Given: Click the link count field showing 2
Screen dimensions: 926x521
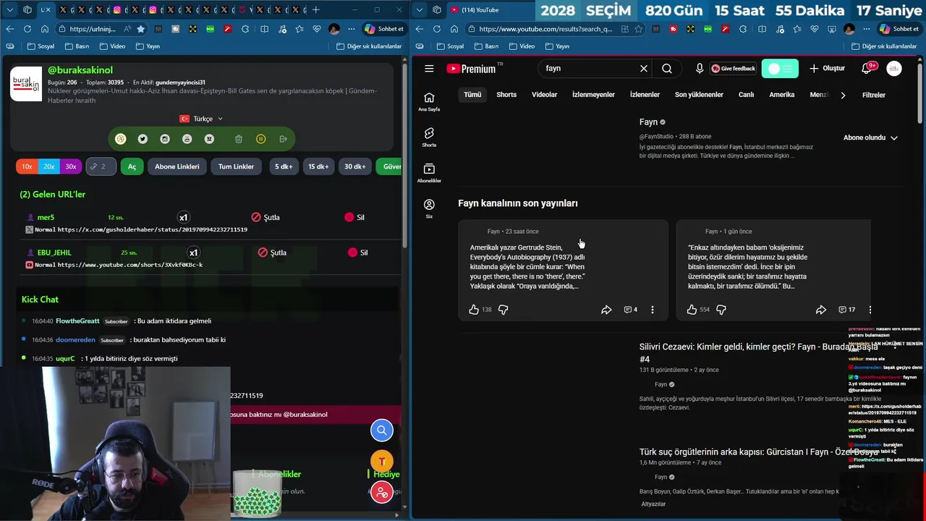Looking at the screenshot, I should pyautogui.click(x=101, y=166).
